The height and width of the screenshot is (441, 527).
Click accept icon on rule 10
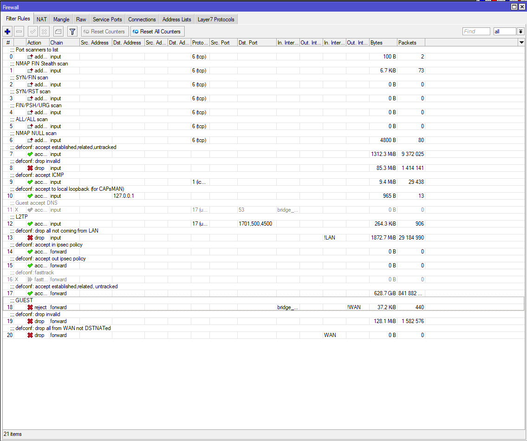(x=30, y=196)
